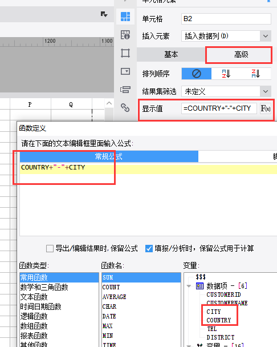Open the 结果集筛选 dropdown
This screenshot has height=347, width=277.
point(266,91)
